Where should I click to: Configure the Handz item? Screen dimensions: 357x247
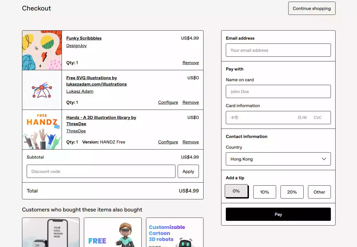(x=168, y=142)
